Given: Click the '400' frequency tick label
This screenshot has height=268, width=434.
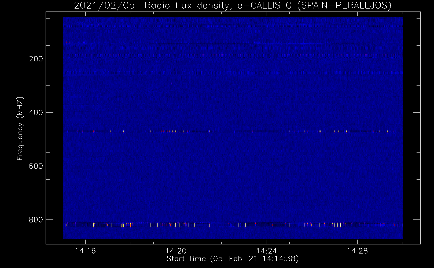Looking at the screenshot, I should [x=36, y=113].
